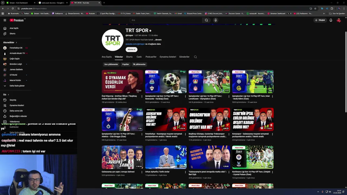Screen dimensions: 347x195
Task: Open options for Newcastle - Karabağ video
Action: [x=185, y=96]
